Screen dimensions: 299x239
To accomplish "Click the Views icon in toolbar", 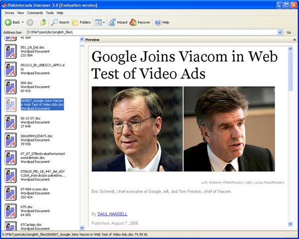I will [98, 22].
